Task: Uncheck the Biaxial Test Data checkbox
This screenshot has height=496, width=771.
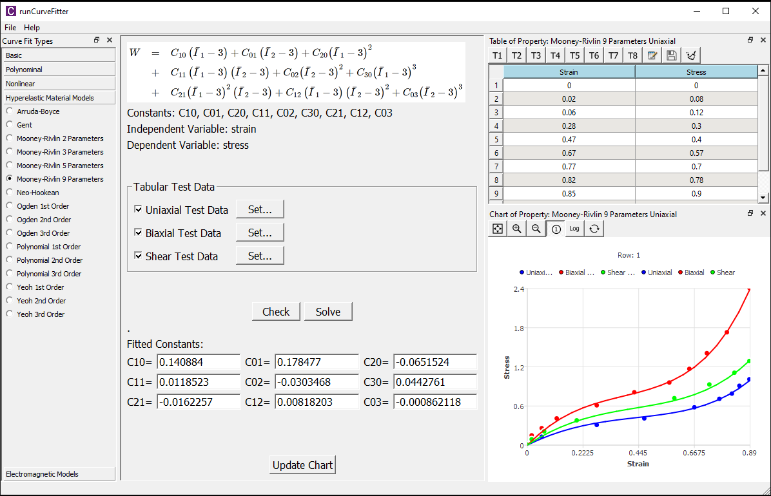Action: [x=138, y=232]
